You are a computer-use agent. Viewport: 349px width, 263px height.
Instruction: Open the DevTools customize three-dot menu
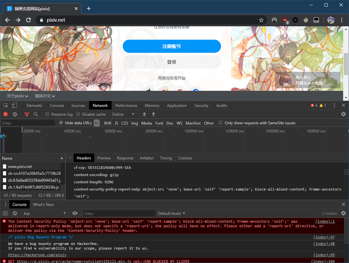tap(334, 106)
